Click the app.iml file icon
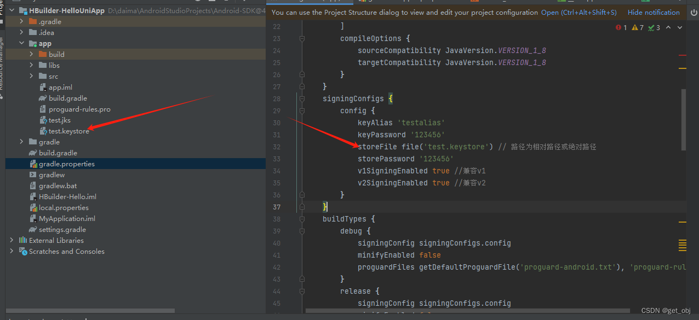The height and width of the screenshot is (320, 699). pos(44,88)
